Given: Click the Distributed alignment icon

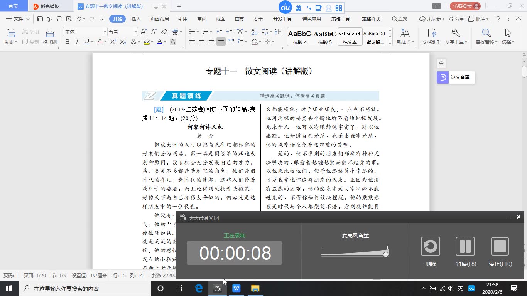Looking at the screenshot, I should point(231,42).
